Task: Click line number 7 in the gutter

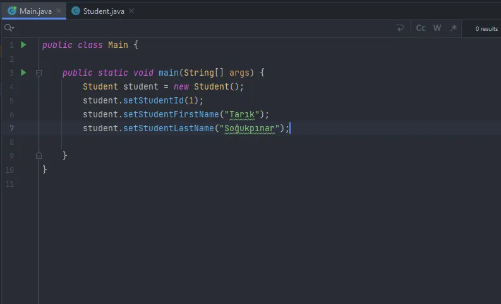Action: 12,128
